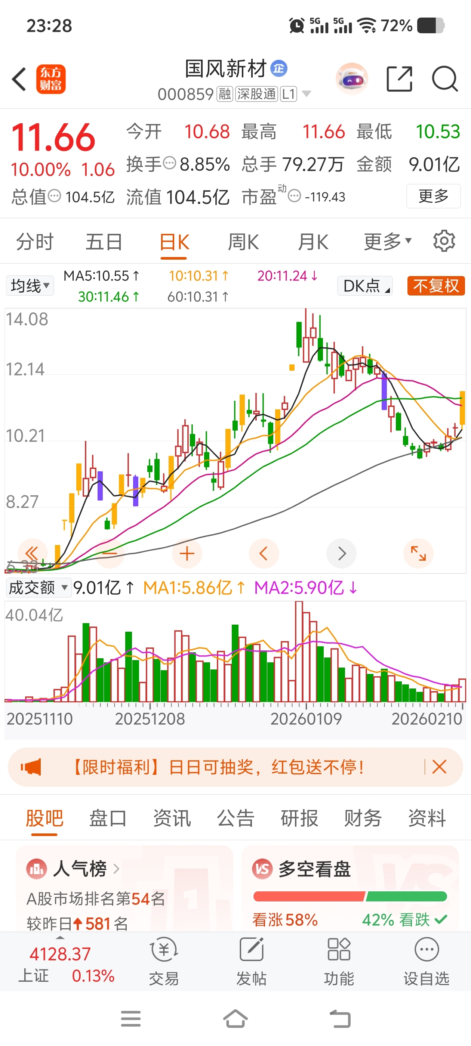Tap the 融 margin tag

pyautogui.click(x=224, y=94)
